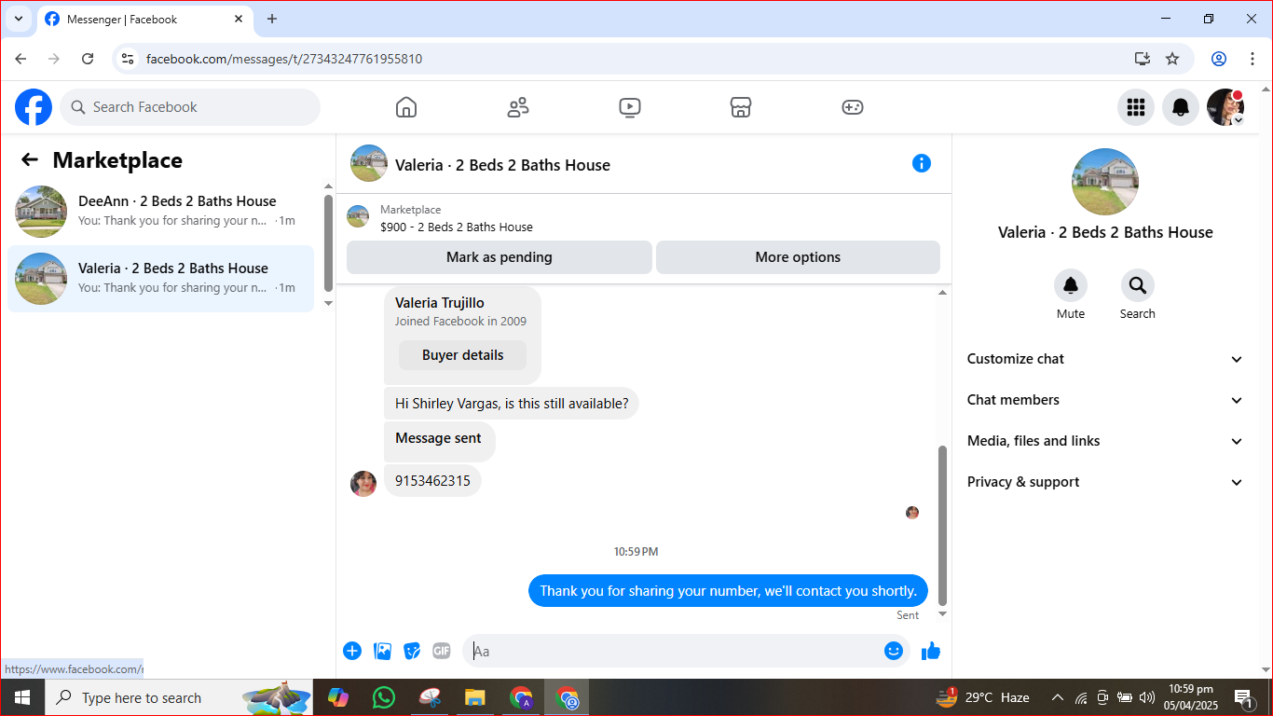Show hidden system tray icons chevron

(x=1058, y=697)
